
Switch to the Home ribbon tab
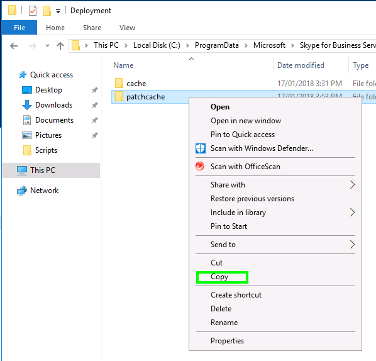coord(55,28)
